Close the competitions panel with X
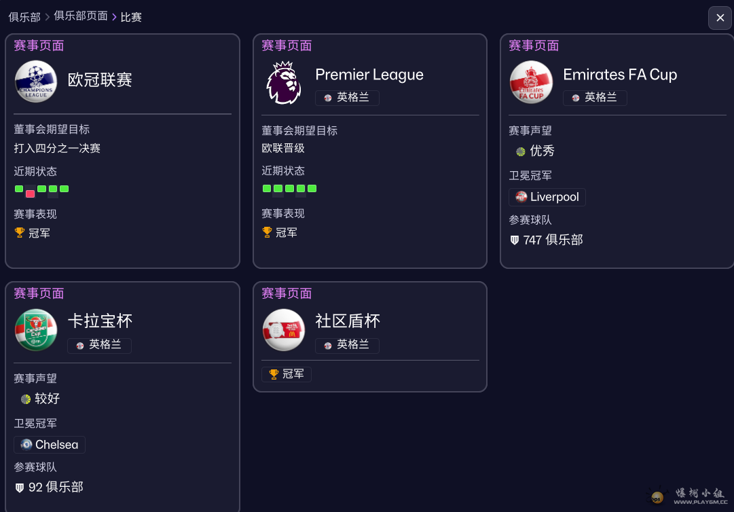The width and height of the screenshot is (734, 512). click(720, 18)
